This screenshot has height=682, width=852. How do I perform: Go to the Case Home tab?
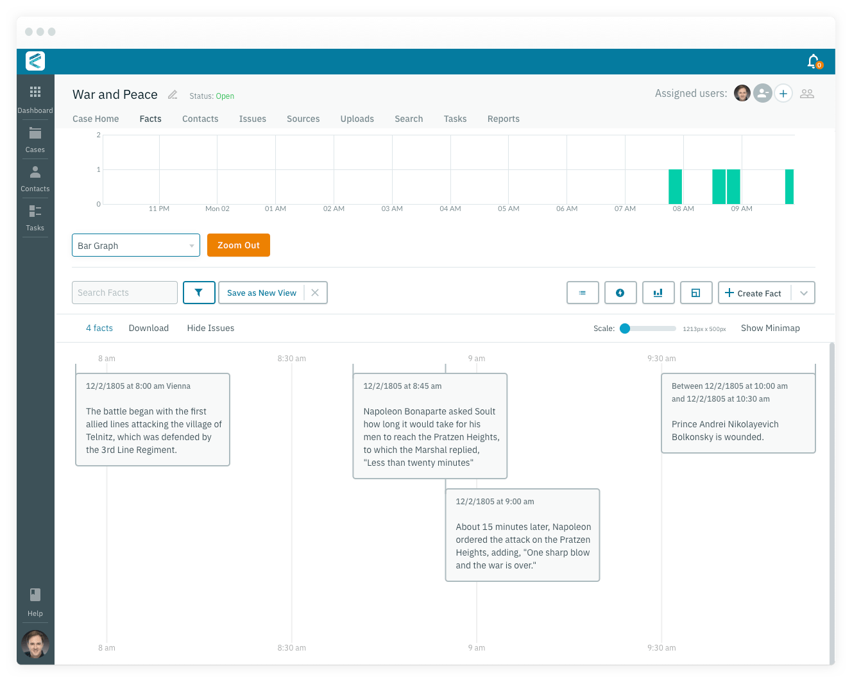[x=96, y=119]
